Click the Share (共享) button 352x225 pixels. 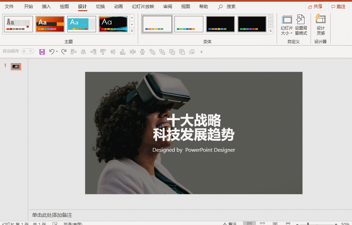click(315, 7)
